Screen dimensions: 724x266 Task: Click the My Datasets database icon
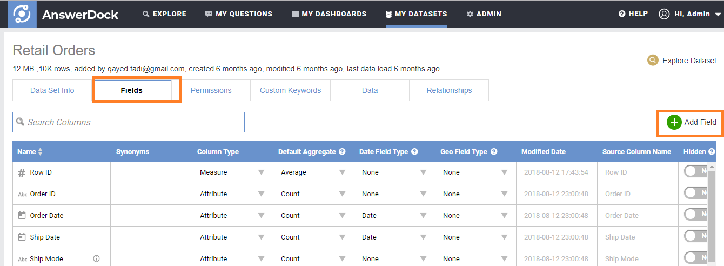tap(388, 14)
